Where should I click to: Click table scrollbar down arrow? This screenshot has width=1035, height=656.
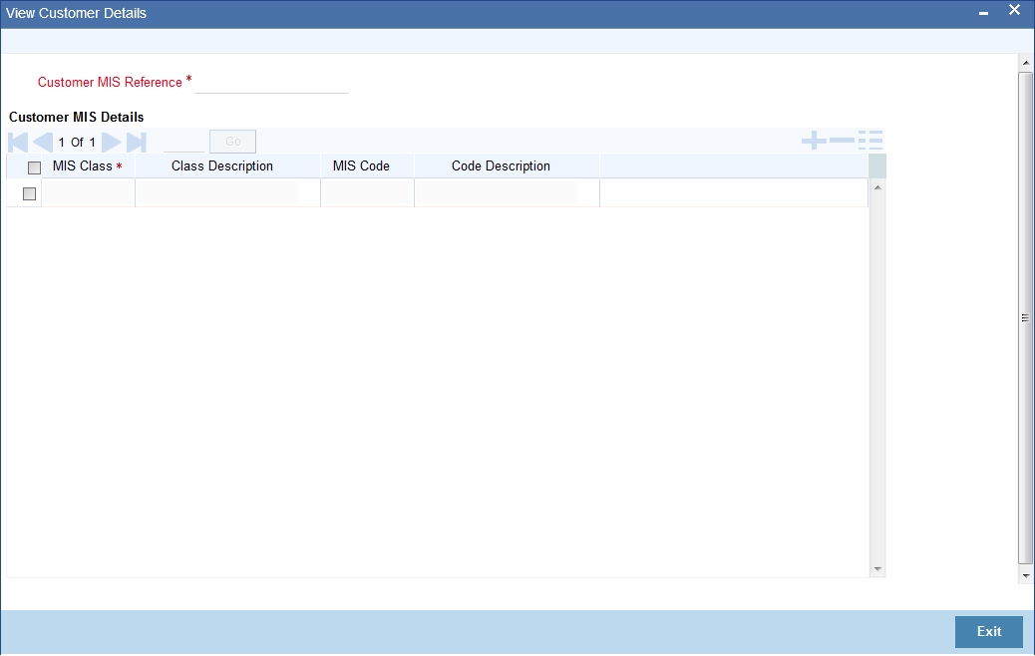click(x=877, y=569)
